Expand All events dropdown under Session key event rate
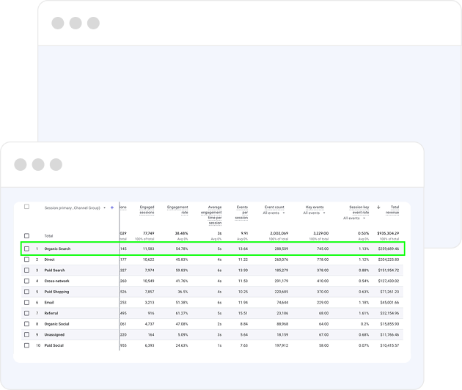This screenshot has width=462, height=390. pyautogui.click(x=355, y=218)
